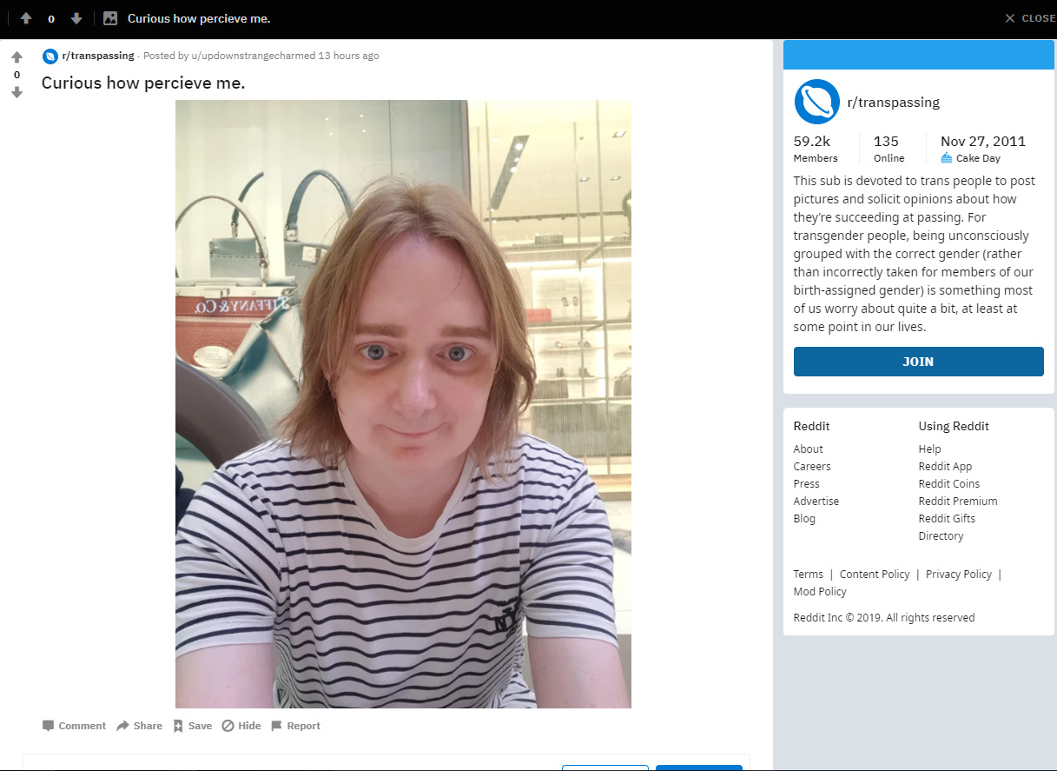Open the Directory link

pyautogui.click(x=941, y=536)
